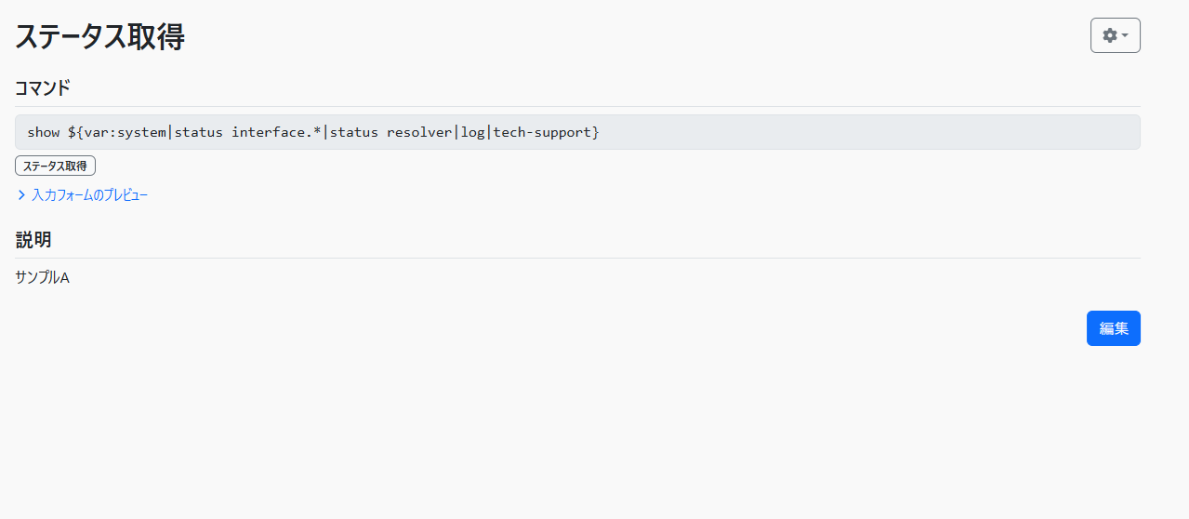
Task: Click "status interface.*" in the command
Action: [x=247, y=132]
